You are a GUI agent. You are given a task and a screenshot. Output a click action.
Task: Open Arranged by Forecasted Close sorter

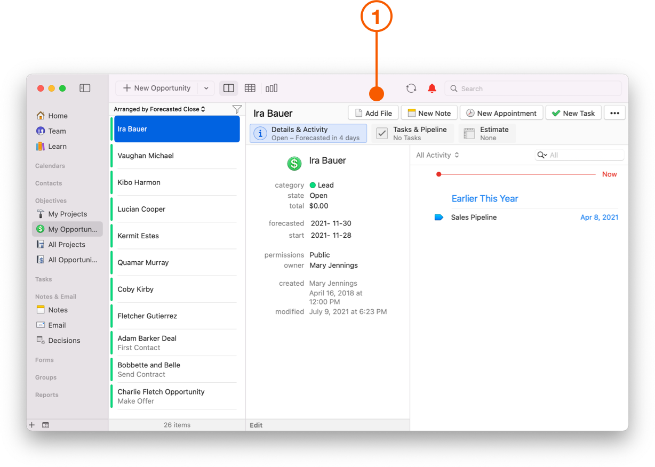click(x=159, y=109)
